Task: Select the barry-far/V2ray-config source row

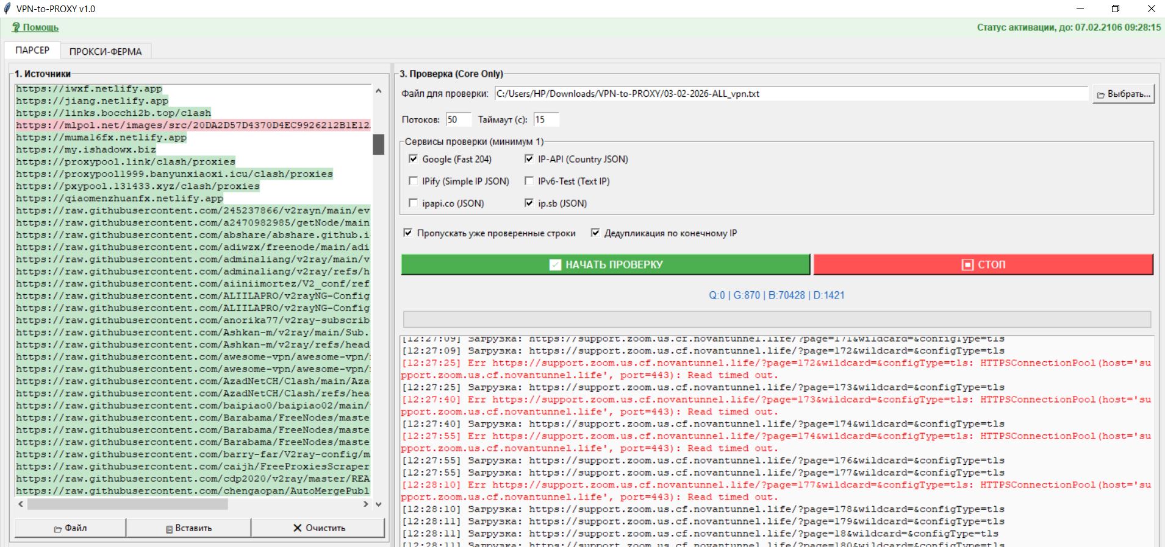Action: coord(193,454)
